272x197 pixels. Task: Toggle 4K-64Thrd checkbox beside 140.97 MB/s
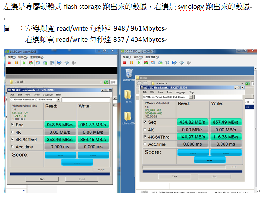click(x=145, y=136)
